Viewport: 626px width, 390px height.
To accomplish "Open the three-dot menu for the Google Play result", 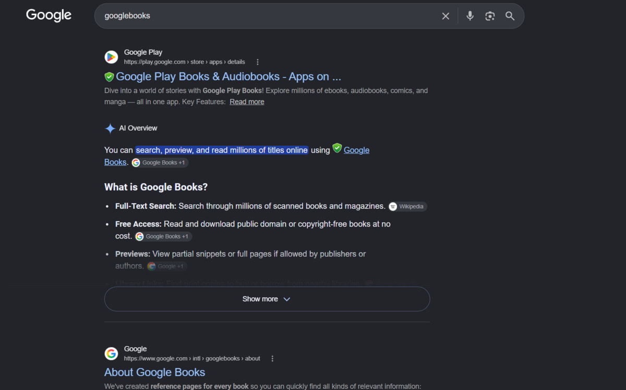I will click(x=258, y=62).
